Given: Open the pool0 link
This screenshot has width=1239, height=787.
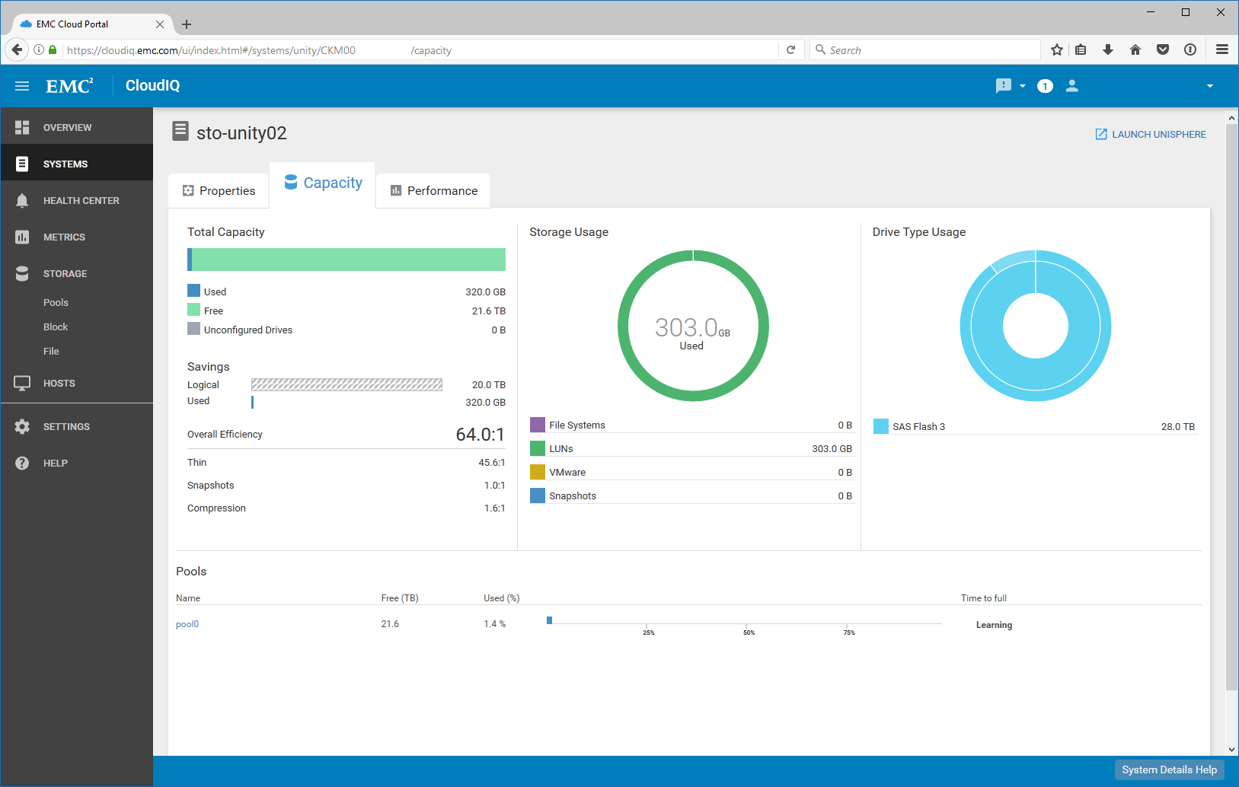Looking at the screenshot, I should point(187,624).
